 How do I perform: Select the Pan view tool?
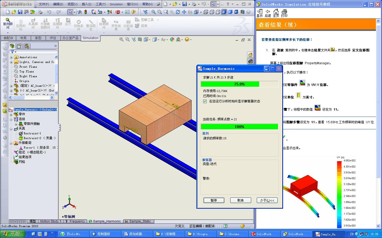pyautogui.click(x=184, y=12)
